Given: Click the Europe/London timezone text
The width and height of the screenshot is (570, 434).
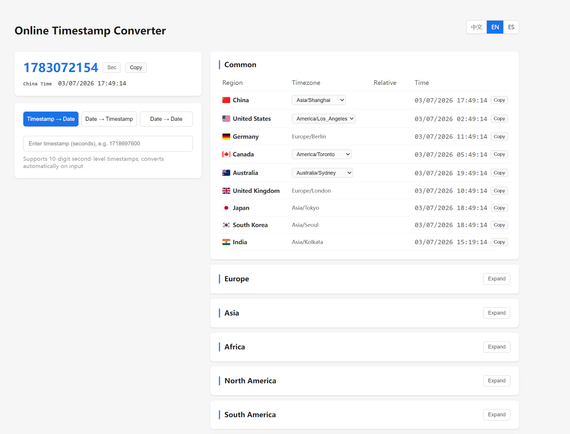Looking at the screenshot, I should 311,191.
